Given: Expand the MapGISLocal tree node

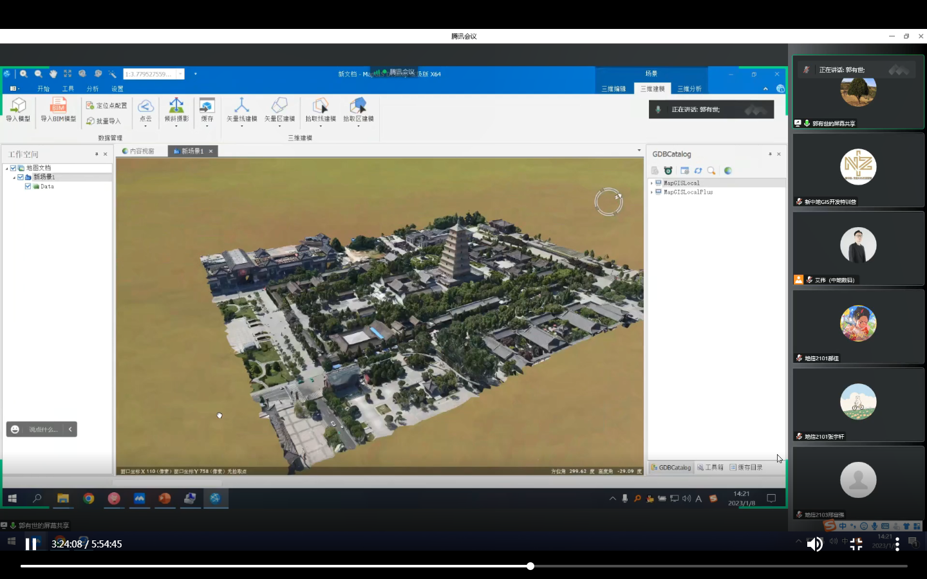Looking at the screenshot, I should 651,183.
